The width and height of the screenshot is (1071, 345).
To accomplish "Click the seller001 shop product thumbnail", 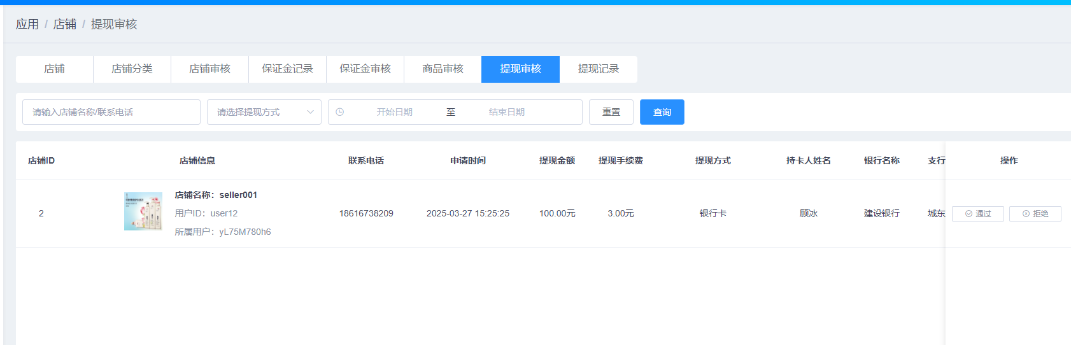I will click(x=143, y=211).
